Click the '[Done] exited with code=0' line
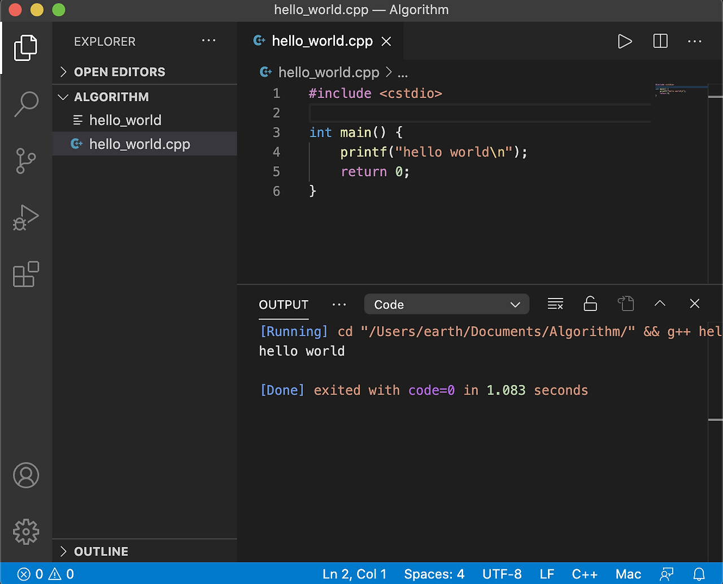This screenshot has height=584, width=723. click(424, 390)
